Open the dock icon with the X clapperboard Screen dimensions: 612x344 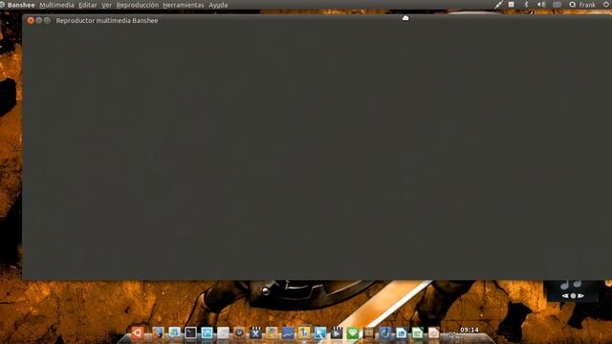255,333
